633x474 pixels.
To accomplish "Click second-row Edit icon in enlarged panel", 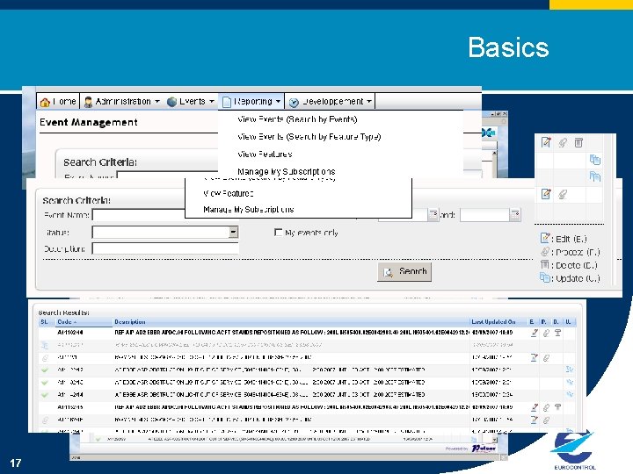I will pos(546,194).
